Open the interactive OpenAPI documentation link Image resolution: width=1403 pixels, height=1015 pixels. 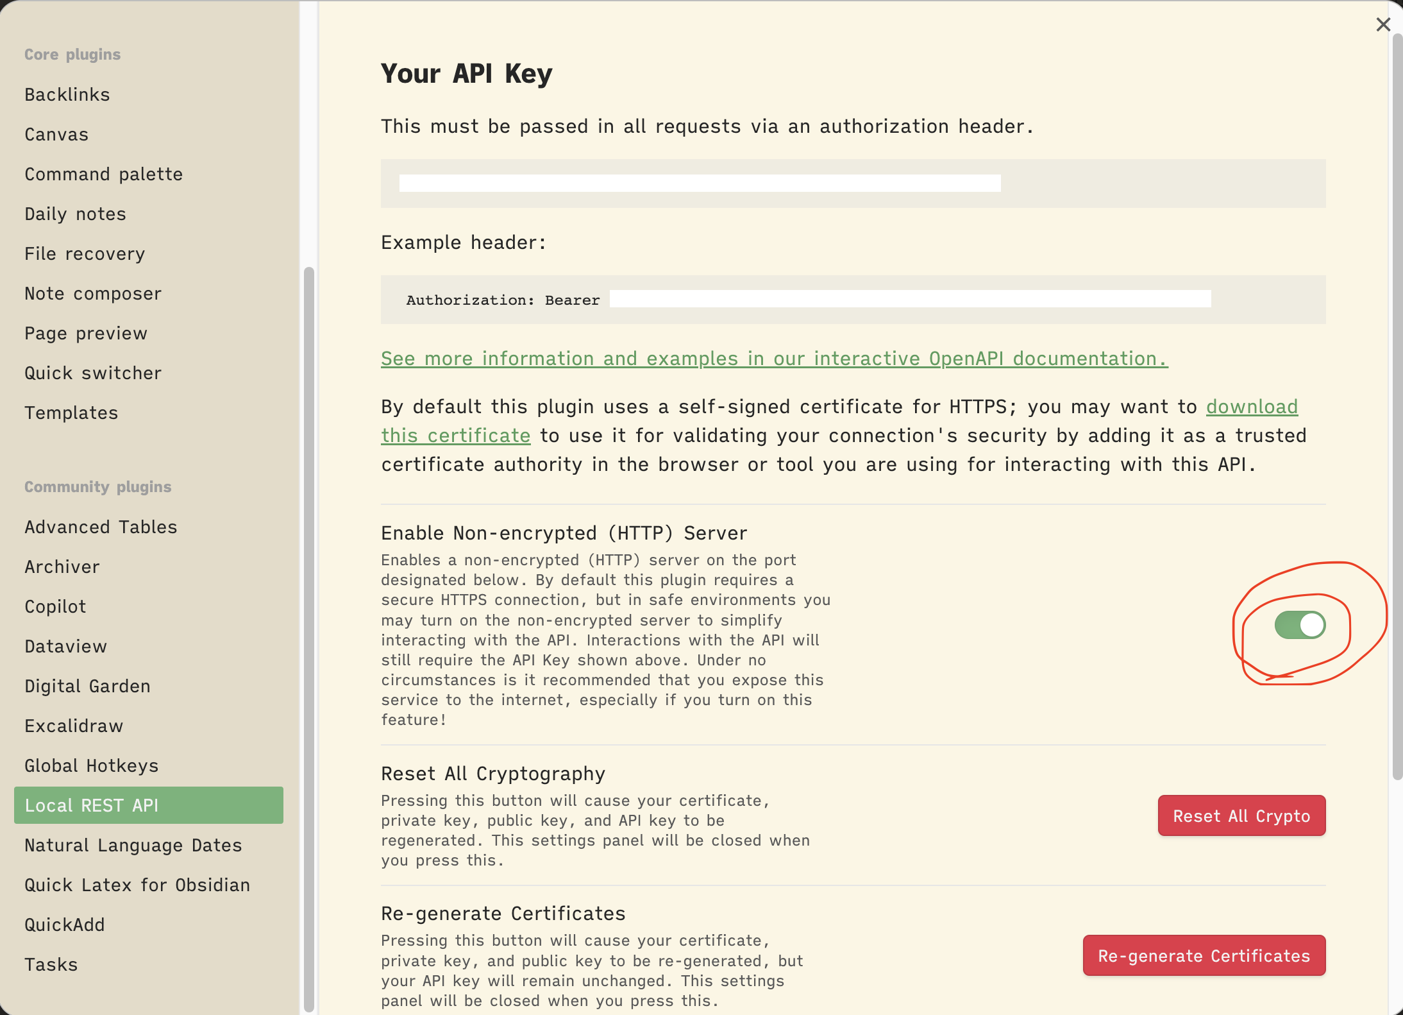tap(774, 359)
